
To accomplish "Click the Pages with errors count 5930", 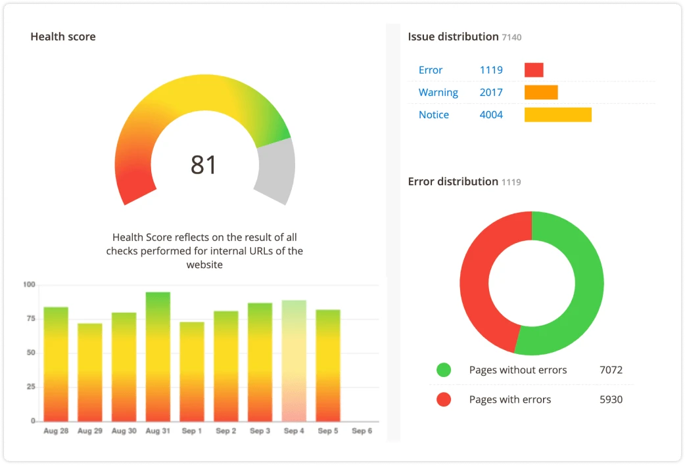I will click(611, 399).
